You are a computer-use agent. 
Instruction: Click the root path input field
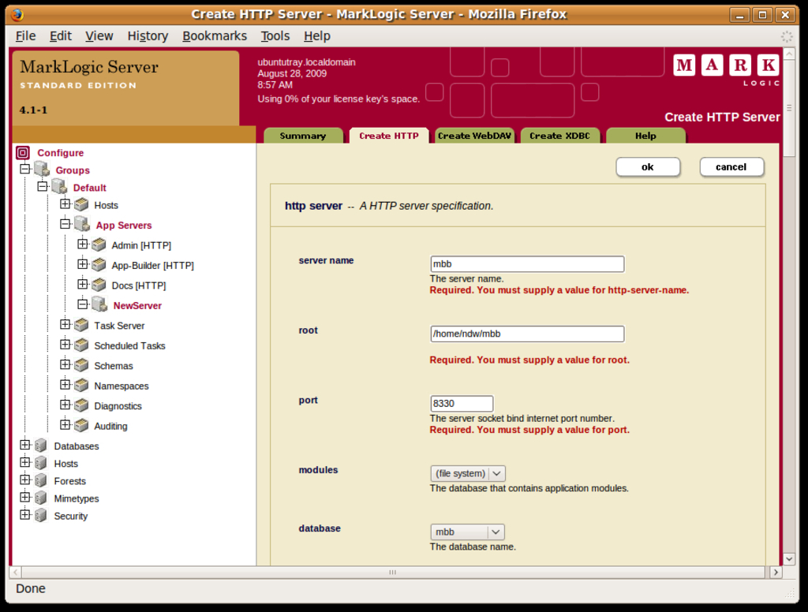527,334
